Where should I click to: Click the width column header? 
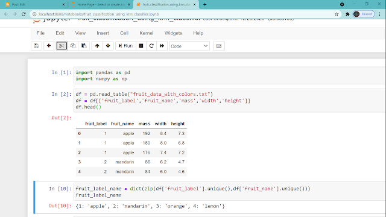point(160,124)
